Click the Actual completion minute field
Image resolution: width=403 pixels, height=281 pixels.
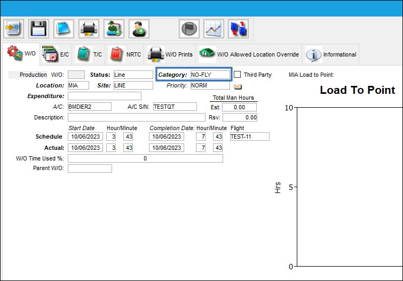coord(218,148)
